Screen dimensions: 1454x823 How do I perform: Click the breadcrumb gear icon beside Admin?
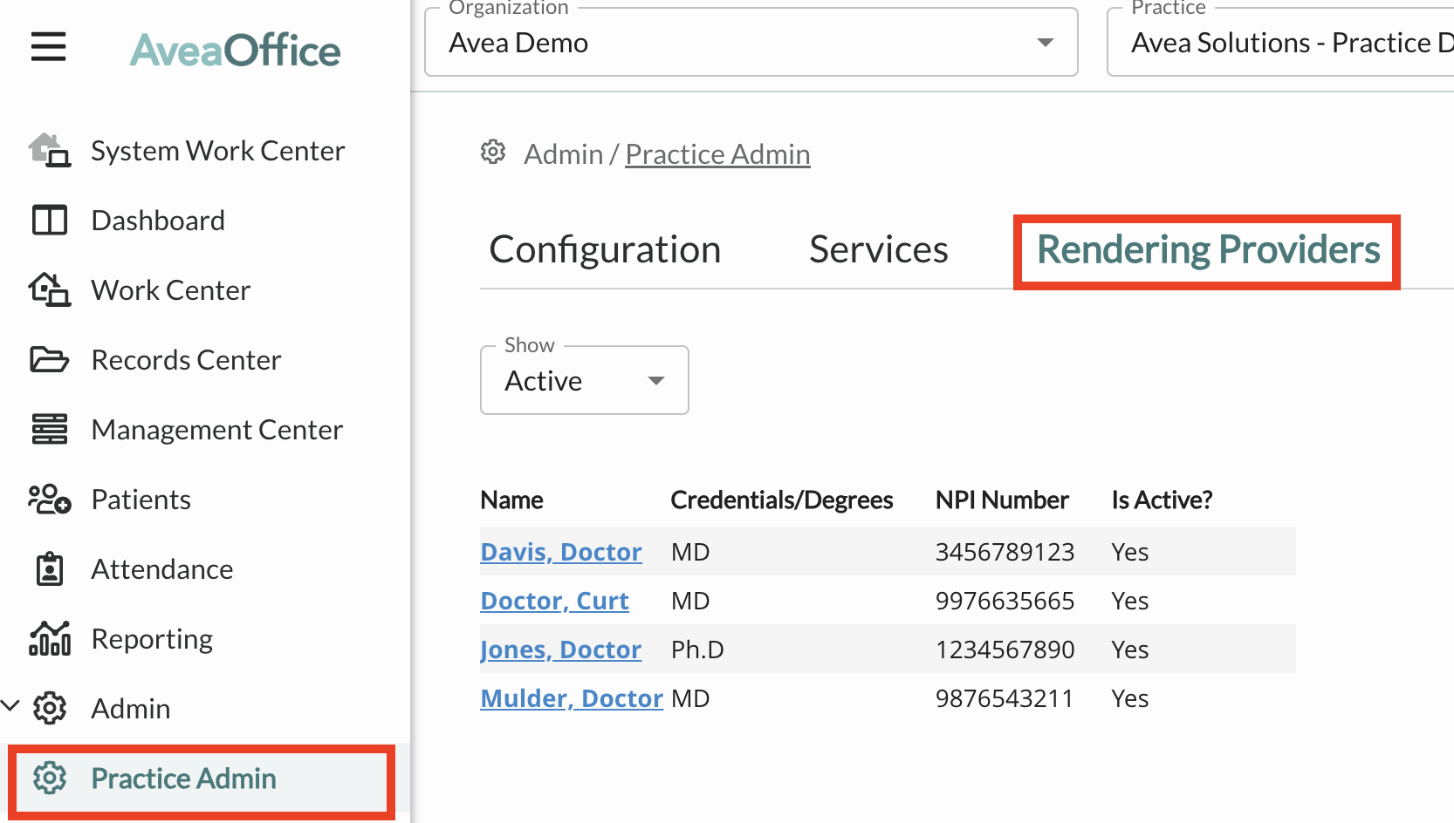(493, 153)
